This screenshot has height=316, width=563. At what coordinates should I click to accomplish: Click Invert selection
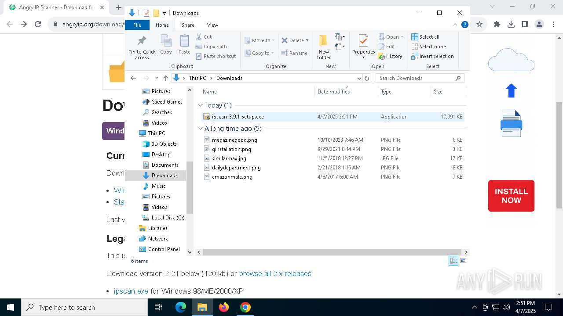(x=432, y=56)
